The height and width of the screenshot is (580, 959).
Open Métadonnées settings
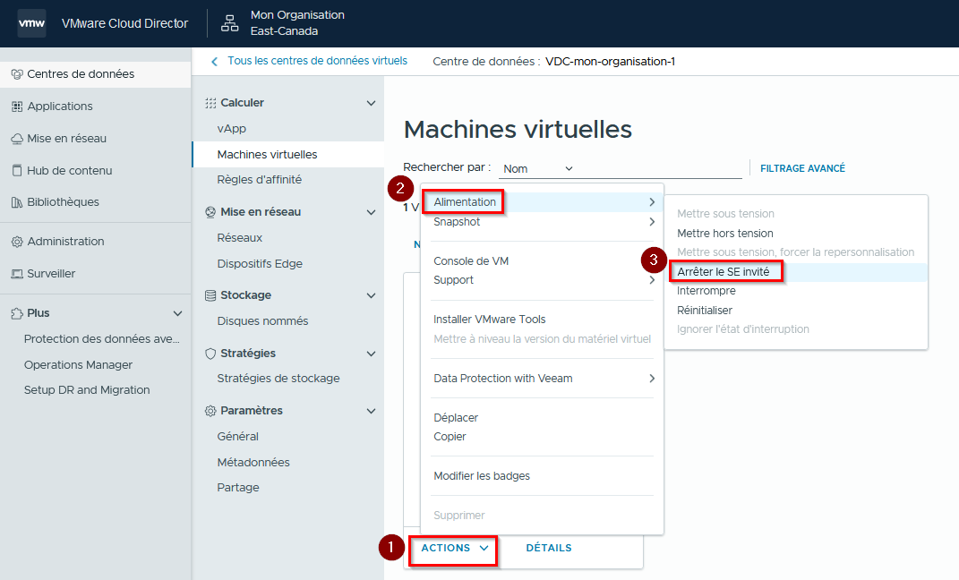(x=253, y=463)
